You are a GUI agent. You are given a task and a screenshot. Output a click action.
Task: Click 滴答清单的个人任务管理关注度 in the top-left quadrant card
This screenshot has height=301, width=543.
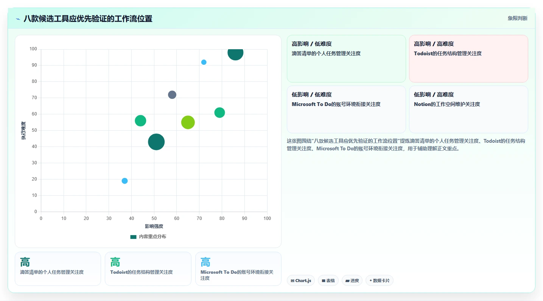(326, 53)
